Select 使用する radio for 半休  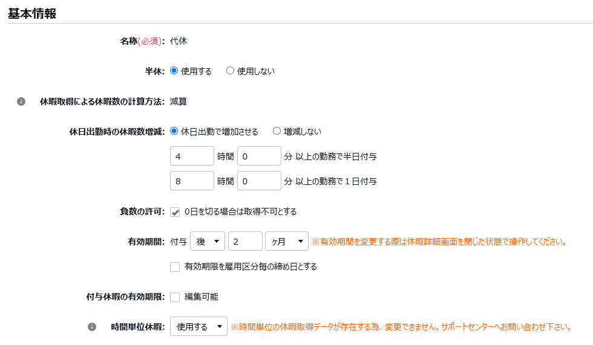coord(174,71)
